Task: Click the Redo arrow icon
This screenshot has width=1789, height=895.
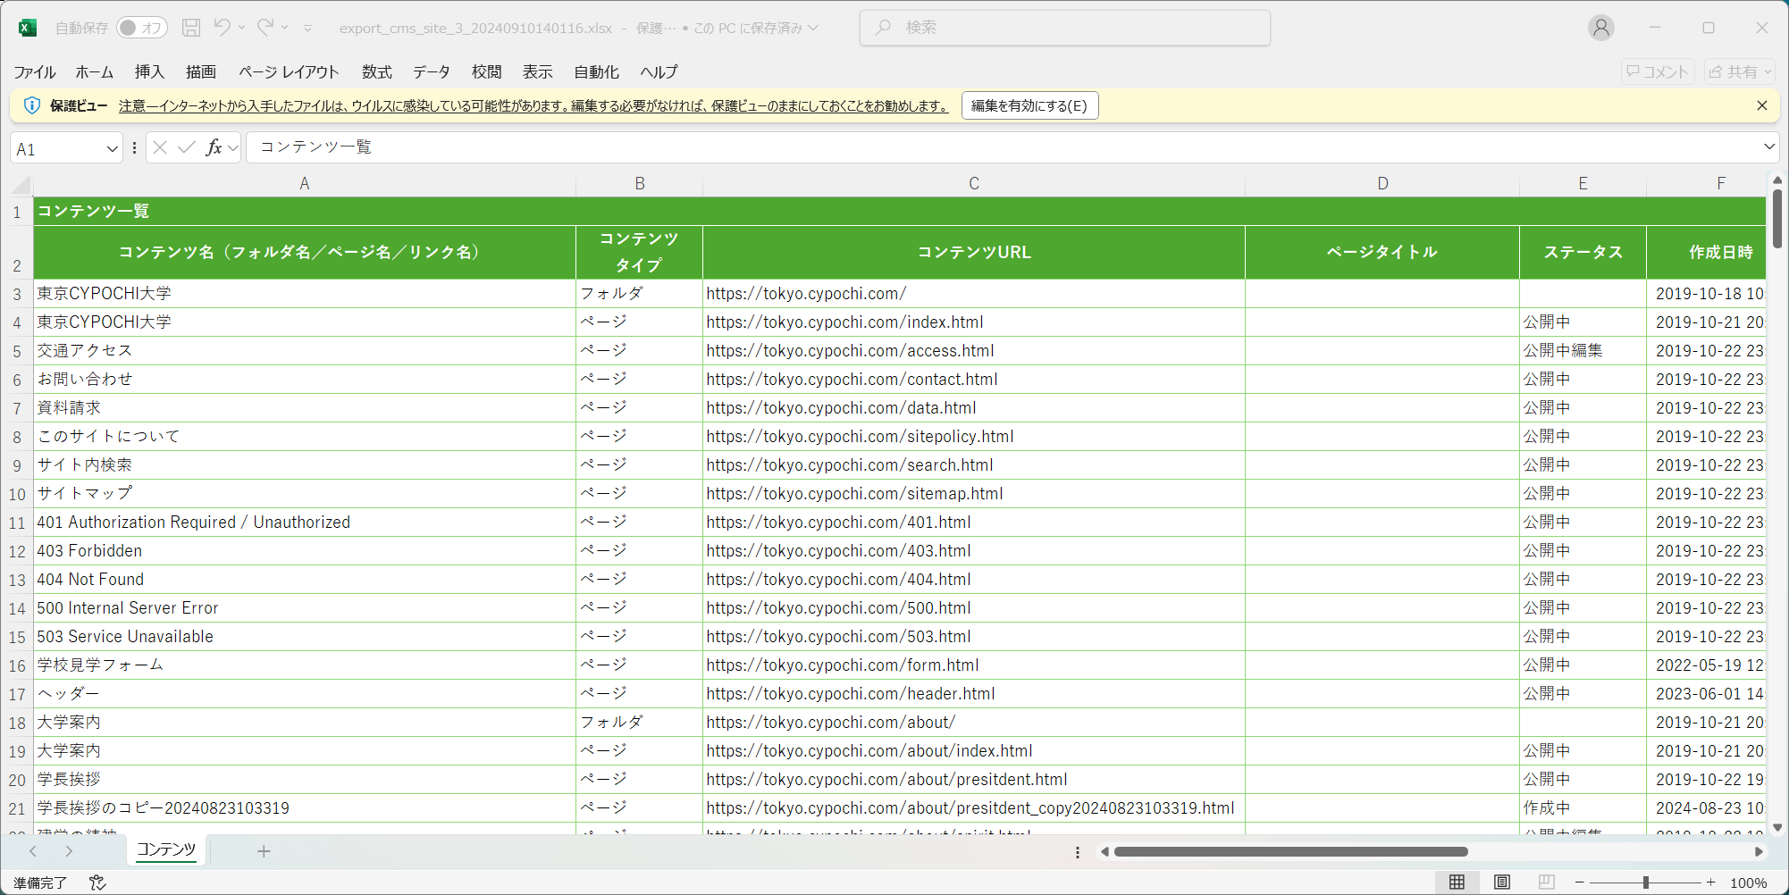Action: coord(265,28)
